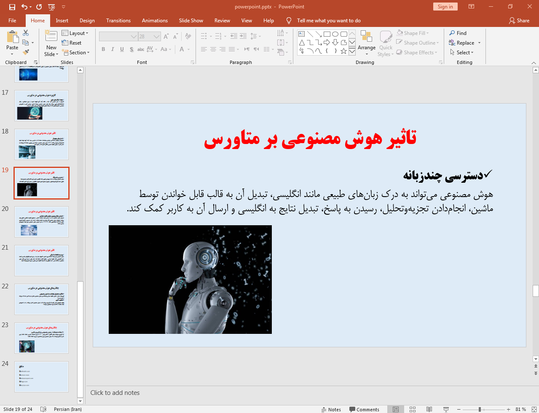Click the Quick Styles icon
This screenshot has width=539, height=413.
point(386,37)
